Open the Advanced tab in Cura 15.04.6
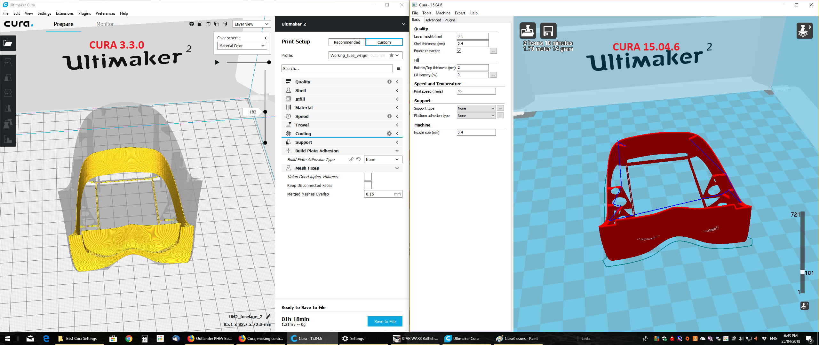Image resolution: width=819 pixels, height=345 pixels. [433, 20]
